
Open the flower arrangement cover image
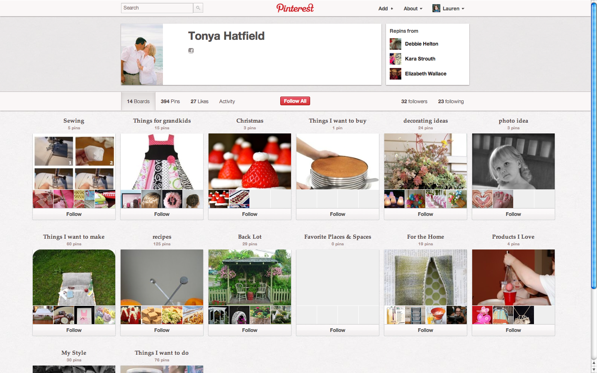click(425, 162)
